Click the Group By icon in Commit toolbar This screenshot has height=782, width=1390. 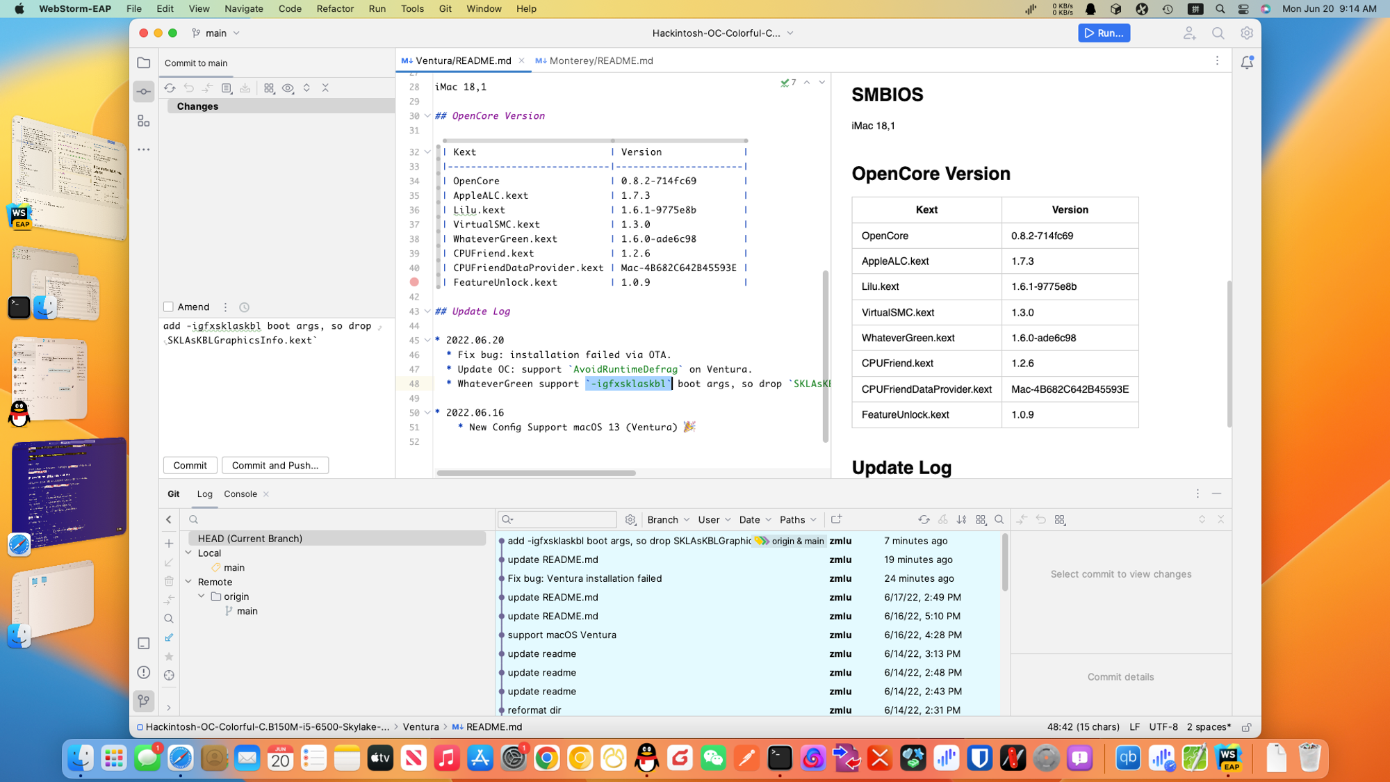click(x=269, y=88)
